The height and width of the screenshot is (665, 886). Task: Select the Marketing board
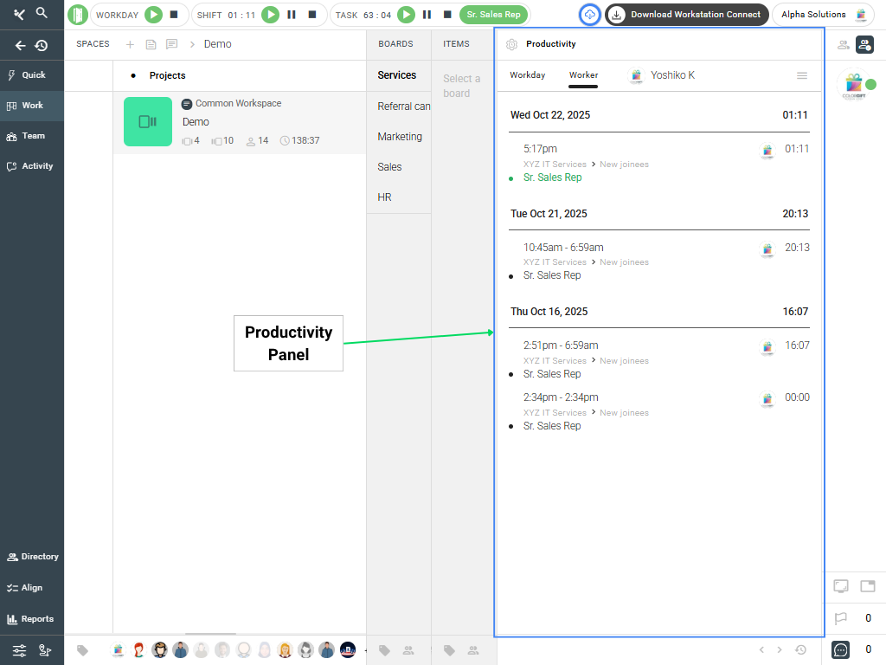(x=400, y=137)
